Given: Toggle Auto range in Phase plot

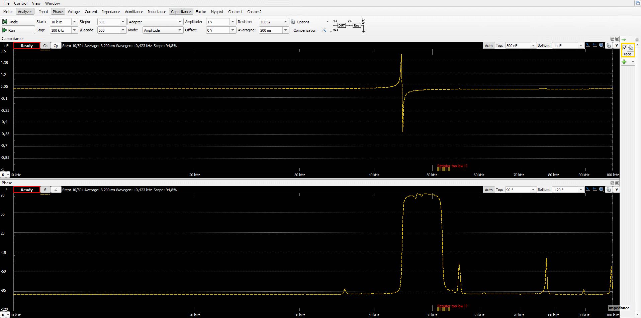Looking at the screenshot, I should 489,190.
